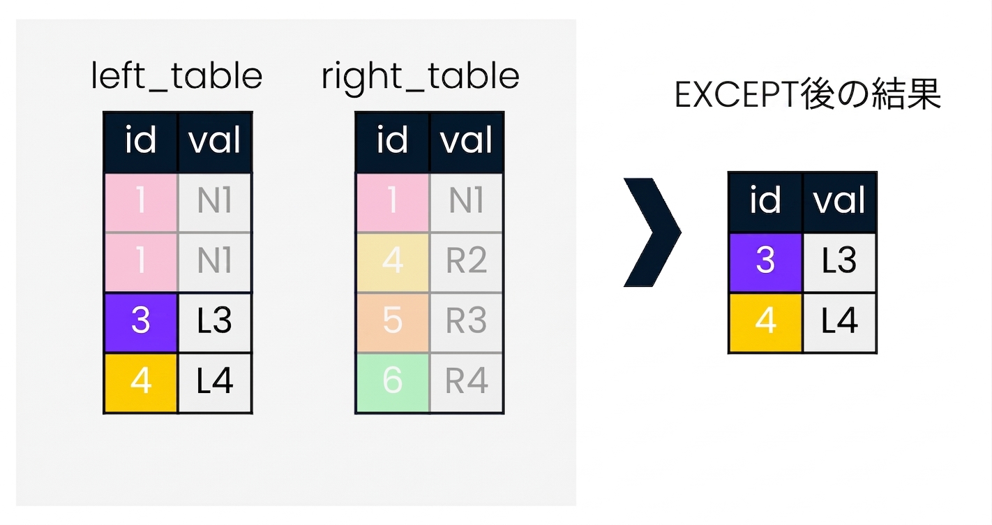Click the dark chevron arrow icon
The width and height of the screenshot is (992, 525).
click(652, 232)
